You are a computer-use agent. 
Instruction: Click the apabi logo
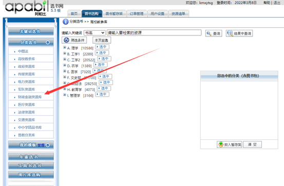coord(26,8)
